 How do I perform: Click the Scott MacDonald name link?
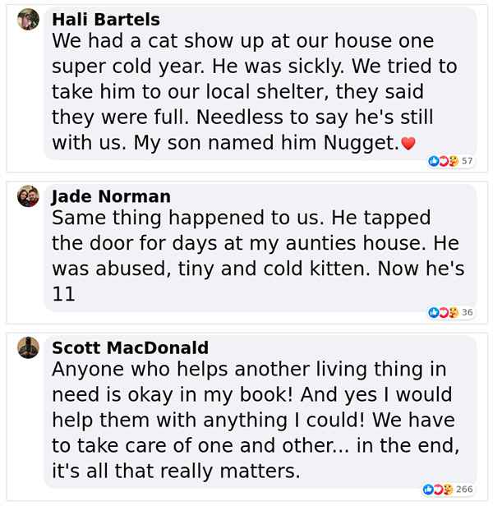pos(130,347)
